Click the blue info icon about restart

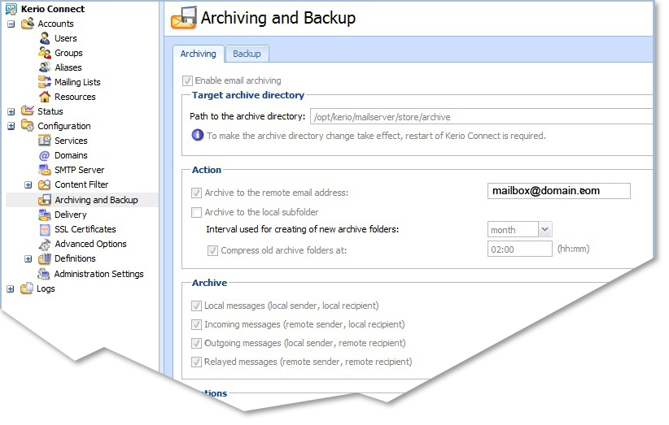[198, 135]
